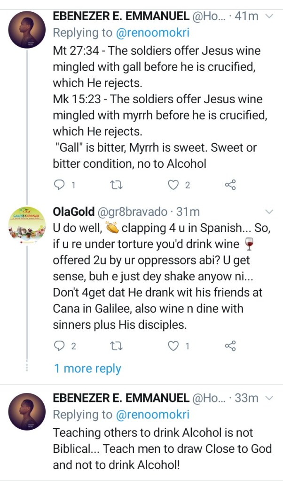This screenshot has height=482, width=283.
Task: Like OlaGold's tweet with 1 like
Action: point(174,346)
